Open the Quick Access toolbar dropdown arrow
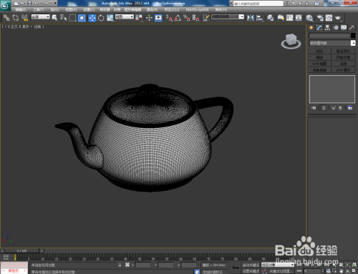 coord(55,3)
